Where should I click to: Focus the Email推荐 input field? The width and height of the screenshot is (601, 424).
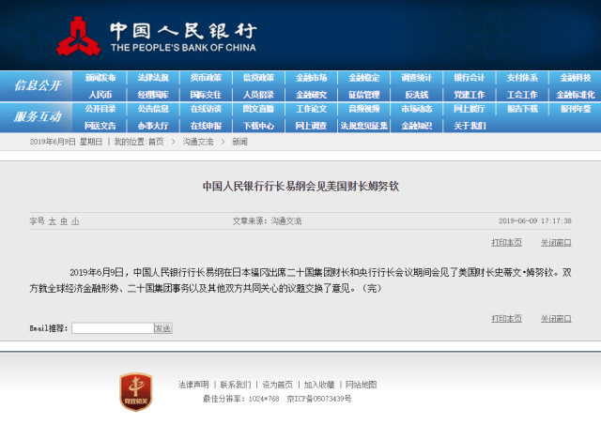click(x=113, y=328)
